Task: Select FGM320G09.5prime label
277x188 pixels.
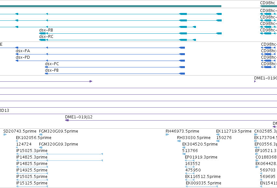Action: click(x=59, y=131)
